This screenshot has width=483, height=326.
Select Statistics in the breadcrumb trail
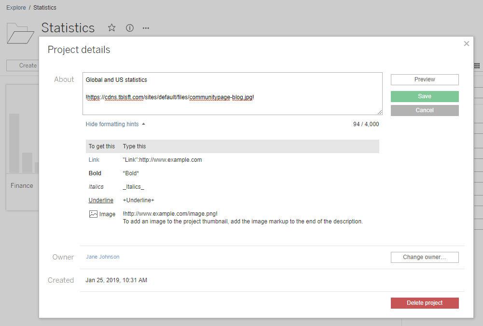point(44,7)
